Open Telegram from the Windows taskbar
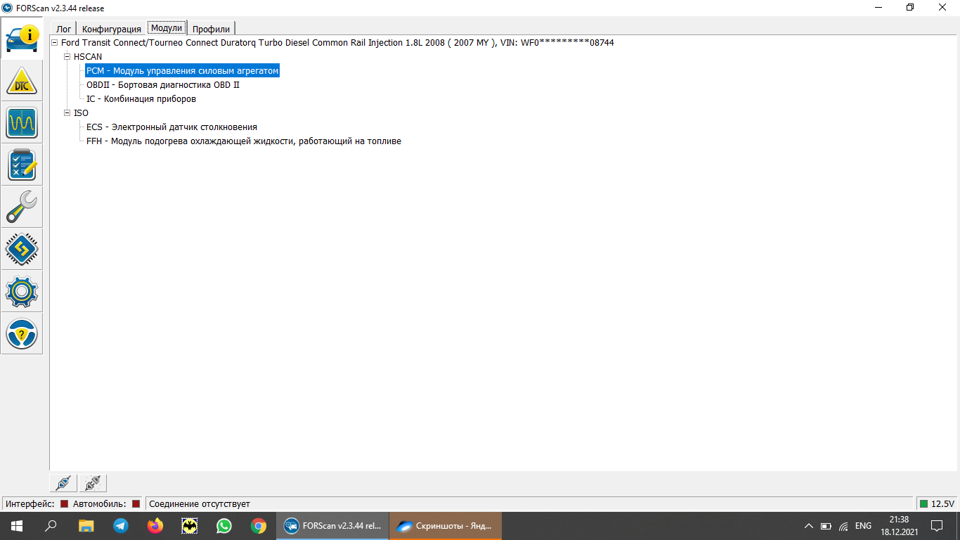960x540 pixels. pyautogui.click(x=121, y=525)
